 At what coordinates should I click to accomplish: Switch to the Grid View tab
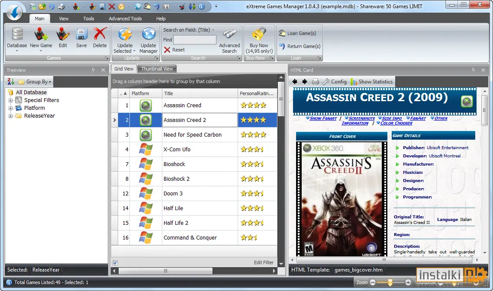tap(124, 68)
